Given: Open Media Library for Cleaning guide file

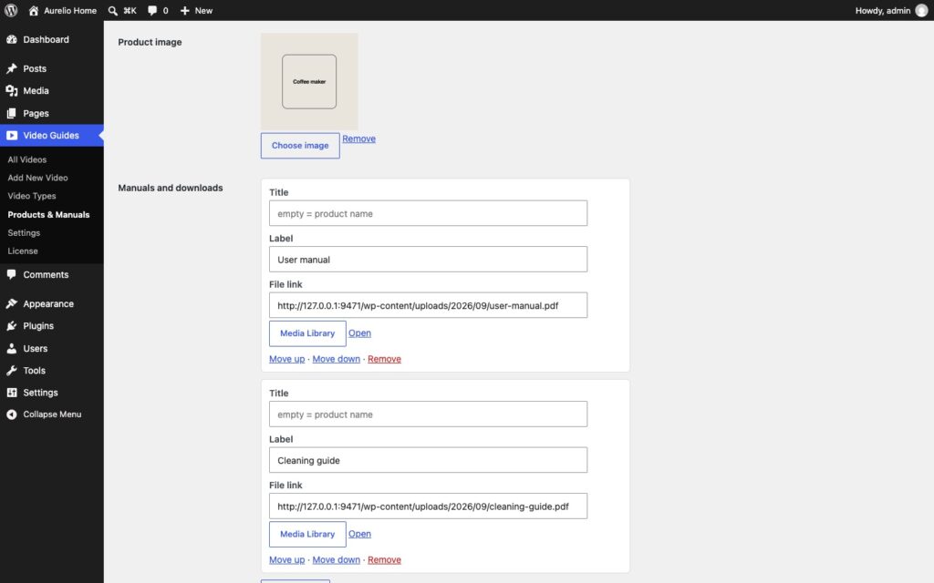Looking at the screenshot, I should tap(307, 534).
